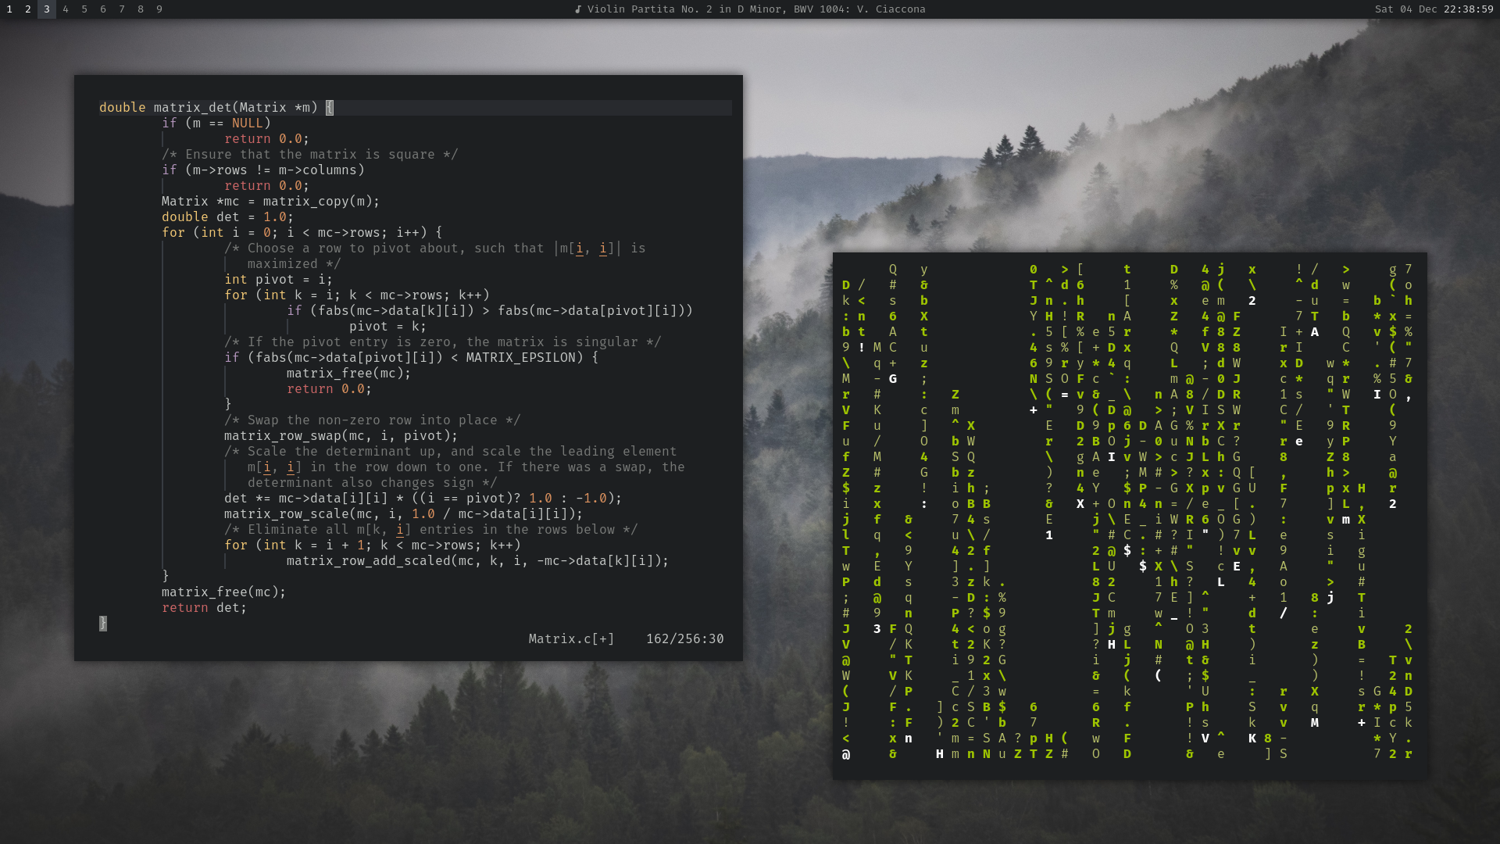Switch to workspace 2

tap(28, 9)
